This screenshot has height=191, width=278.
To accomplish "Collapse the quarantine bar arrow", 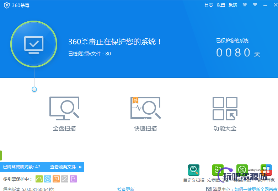I will [80, 167].
